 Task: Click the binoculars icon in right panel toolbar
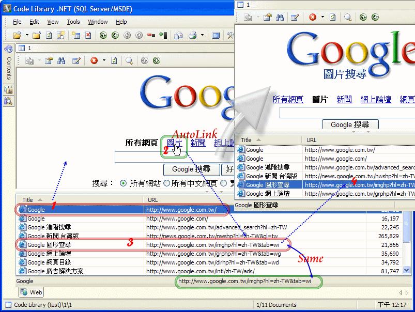280,18
